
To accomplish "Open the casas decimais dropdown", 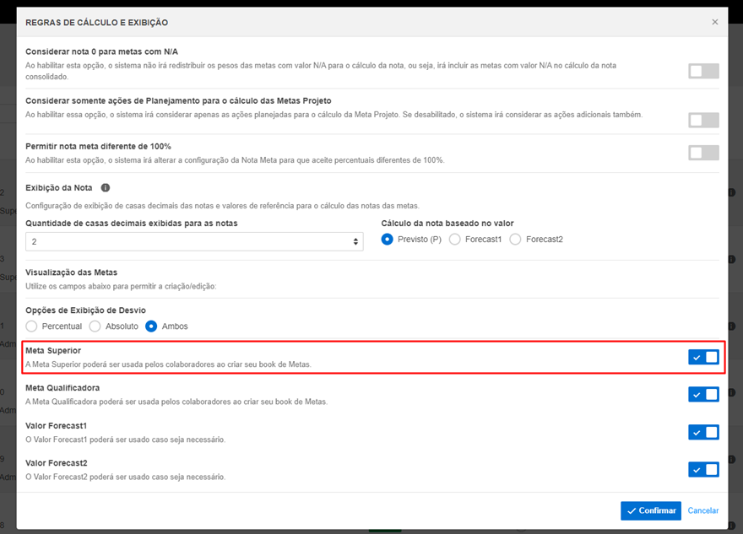I will click(194, 242).
